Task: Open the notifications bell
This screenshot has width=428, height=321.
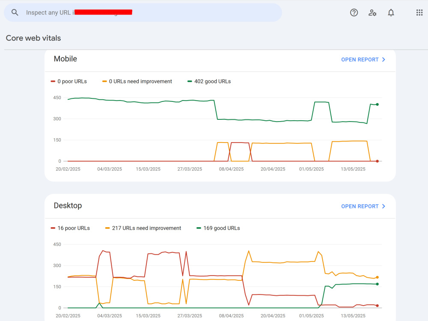Action: tap(391, 12)
